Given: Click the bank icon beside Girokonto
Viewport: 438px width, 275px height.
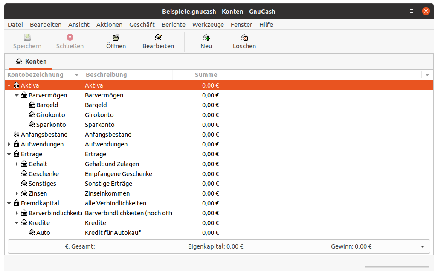Looking at the screenshot, I should pos(32,115).
